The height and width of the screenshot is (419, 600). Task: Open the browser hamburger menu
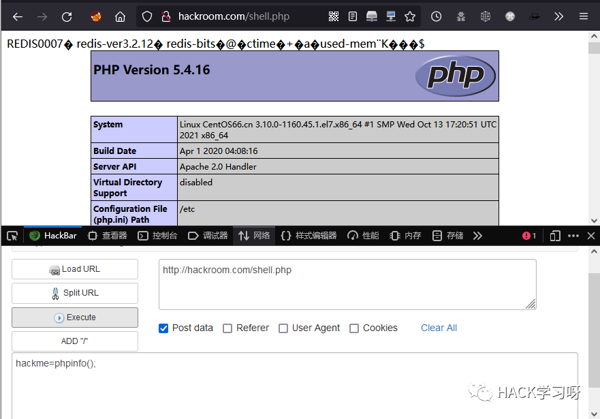coord(584,16)
